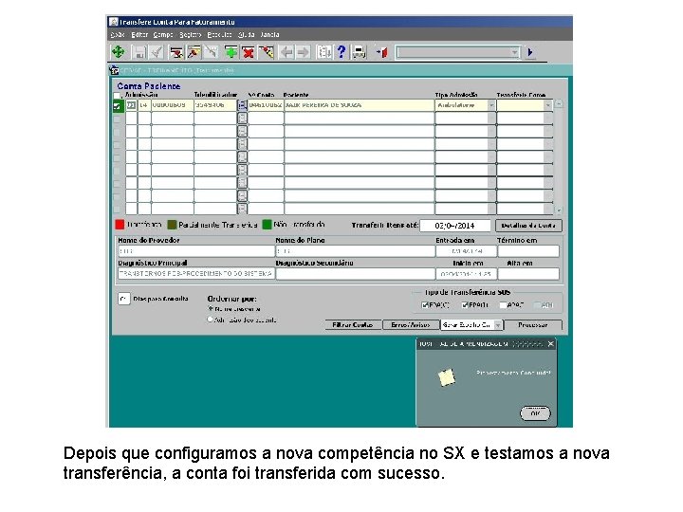Select the second Ordenar por radio option
Image resolution: width=683 pixels, height=512 pixels.
(211, 320)
